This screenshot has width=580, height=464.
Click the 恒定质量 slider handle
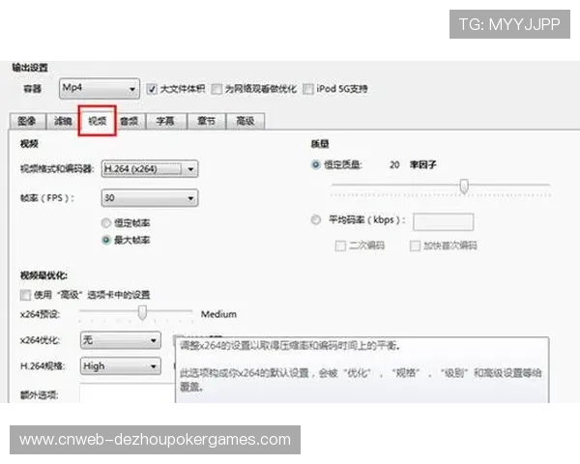coord(465,186)
